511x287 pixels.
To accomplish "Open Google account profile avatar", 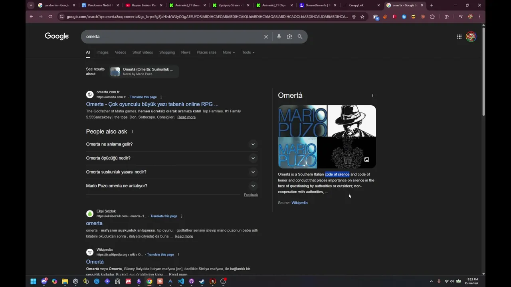I will click(471, 37).
